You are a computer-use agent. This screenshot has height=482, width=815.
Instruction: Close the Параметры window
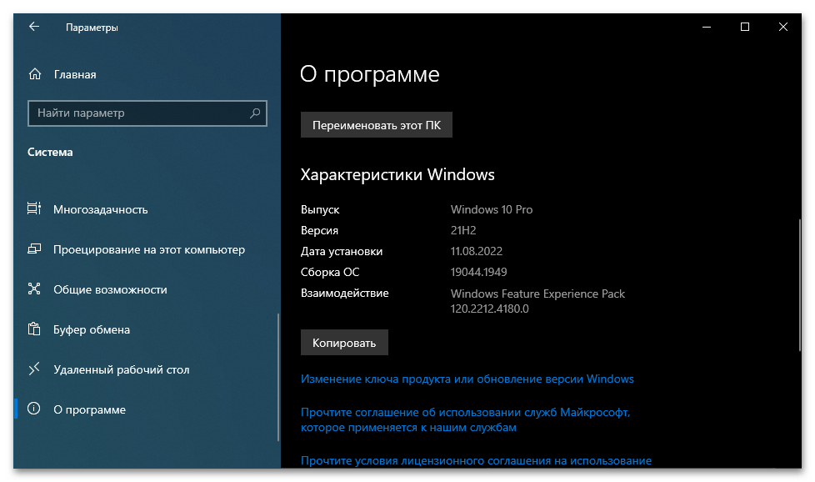pyautogui.click(x=782, y=27)
